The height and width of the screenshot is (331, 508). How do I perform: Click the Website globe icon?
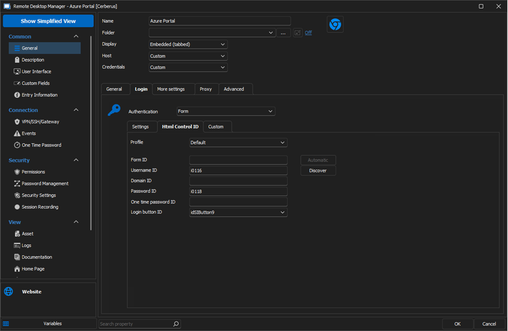pos(8,291)
